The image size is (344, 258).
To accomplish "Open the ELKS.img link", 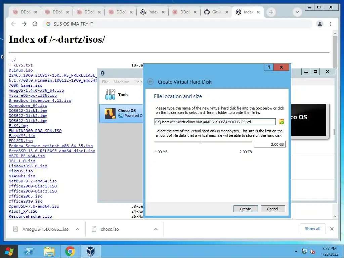I will coord(18,126).
